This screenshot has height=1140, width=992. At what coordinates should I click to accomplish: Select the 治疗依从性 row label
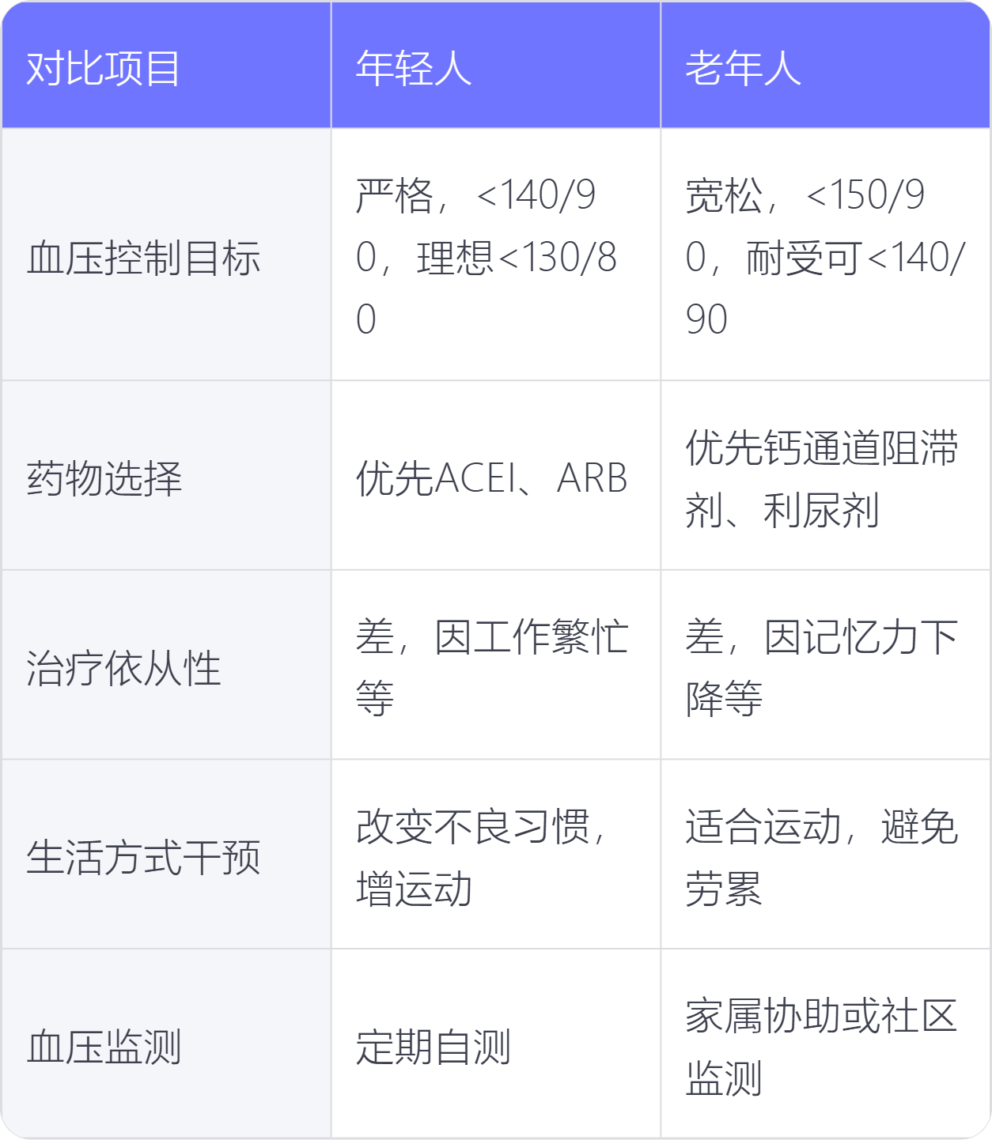click(166, 666)
